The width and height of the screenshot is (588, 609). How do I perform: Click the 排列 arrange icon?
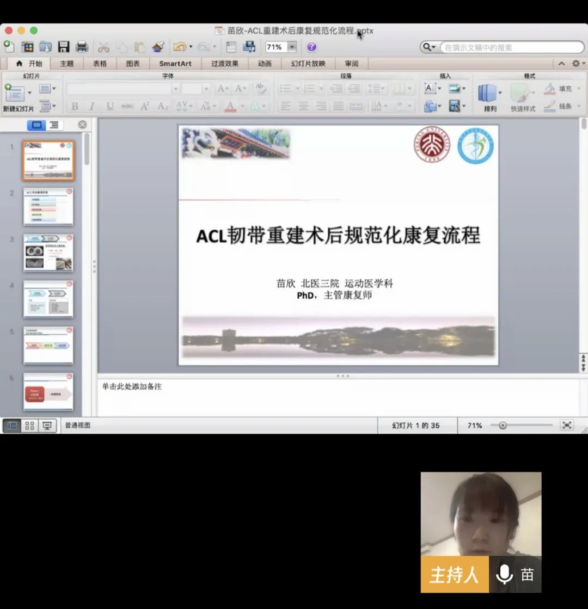tap(487, 93)
